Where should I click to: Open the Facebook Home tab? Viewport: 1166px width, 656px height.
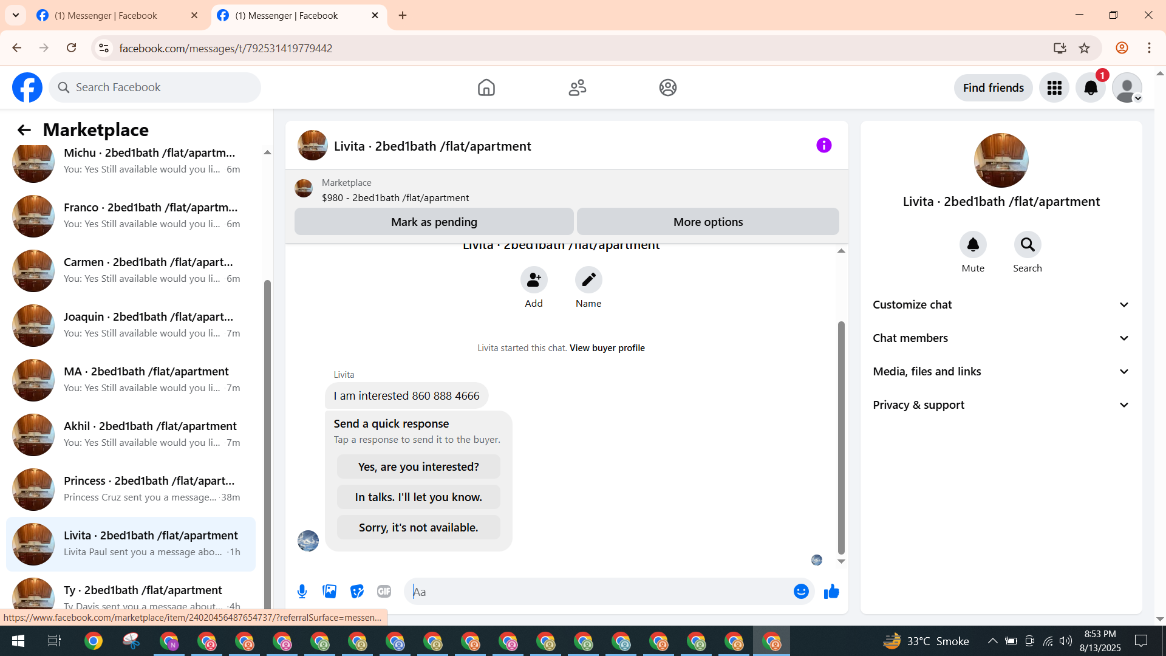coord(486,88)
